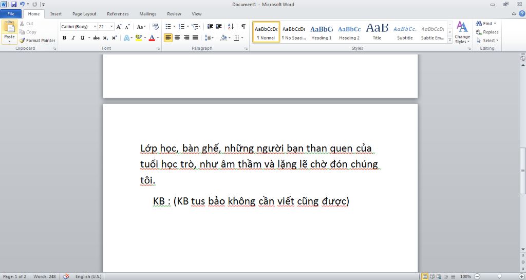Open the font size 22 dropdown
The image size is (526, 280).
click(x=111, y=27)
